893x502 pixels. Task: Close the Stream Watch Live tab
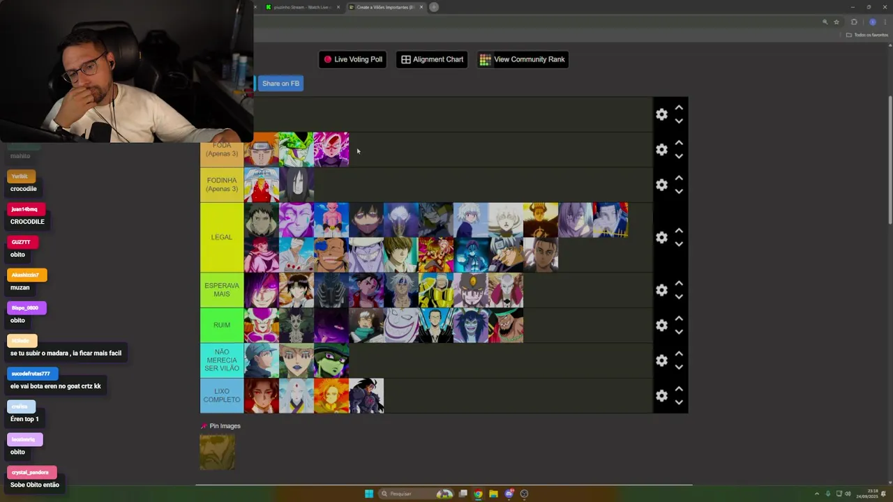point(338,7)
